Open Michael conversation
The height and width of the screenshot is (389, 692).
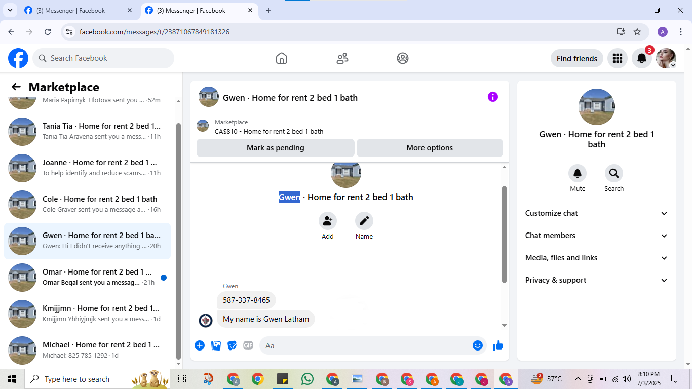tap(87, 351)
